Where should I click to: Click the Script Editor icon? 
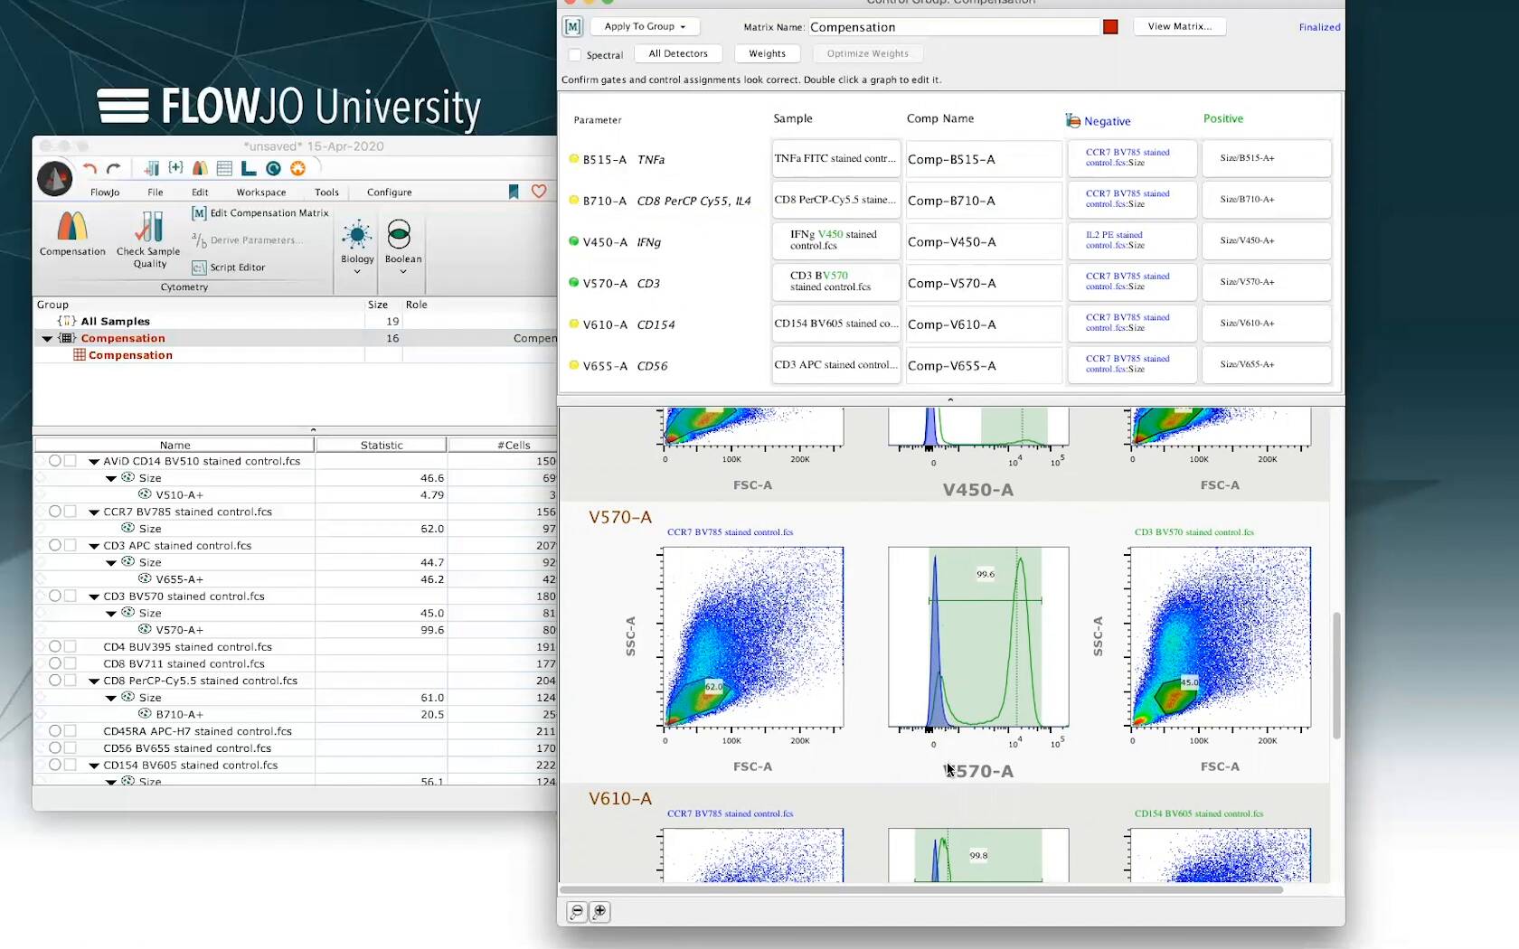pyautogui.click(x=199, y=268)
